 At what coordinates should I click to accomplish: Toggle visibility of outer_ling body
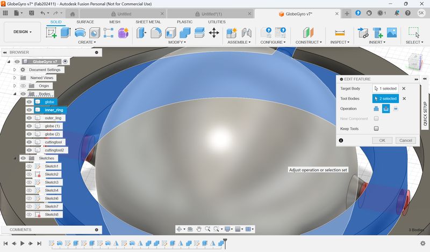point(30,118)
